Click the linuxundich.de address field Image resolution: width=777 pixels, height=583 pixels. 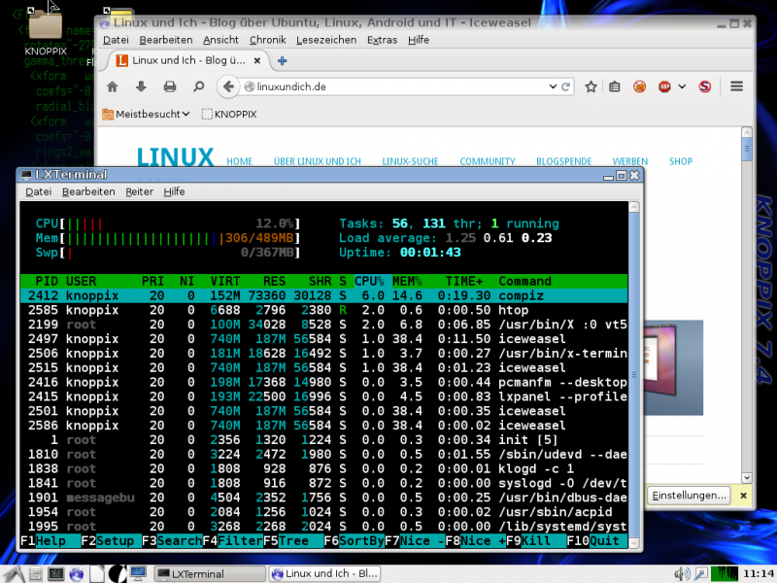[388, 86]
